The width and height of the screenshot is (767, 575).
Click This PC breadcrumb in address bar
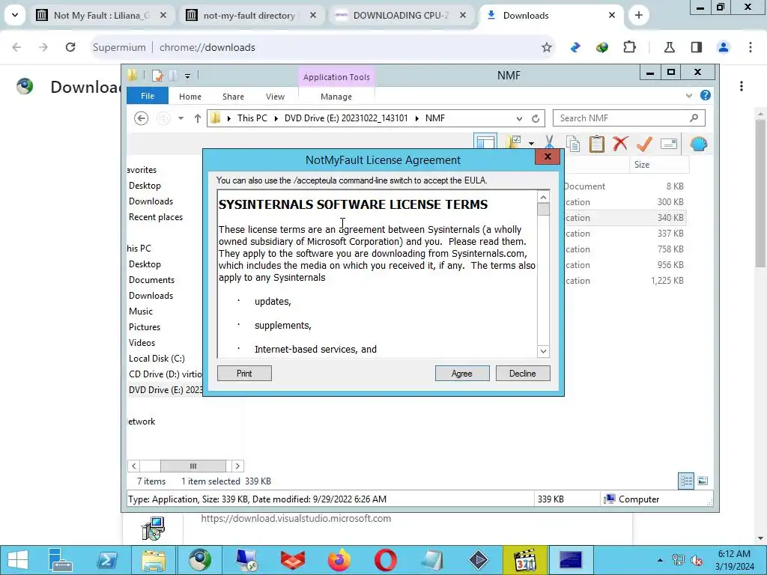(252, 118)
